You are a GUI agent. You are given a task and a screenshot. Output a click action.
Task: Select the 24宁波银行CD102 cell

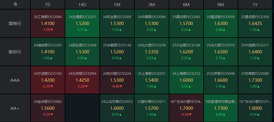tap(47, 80)
